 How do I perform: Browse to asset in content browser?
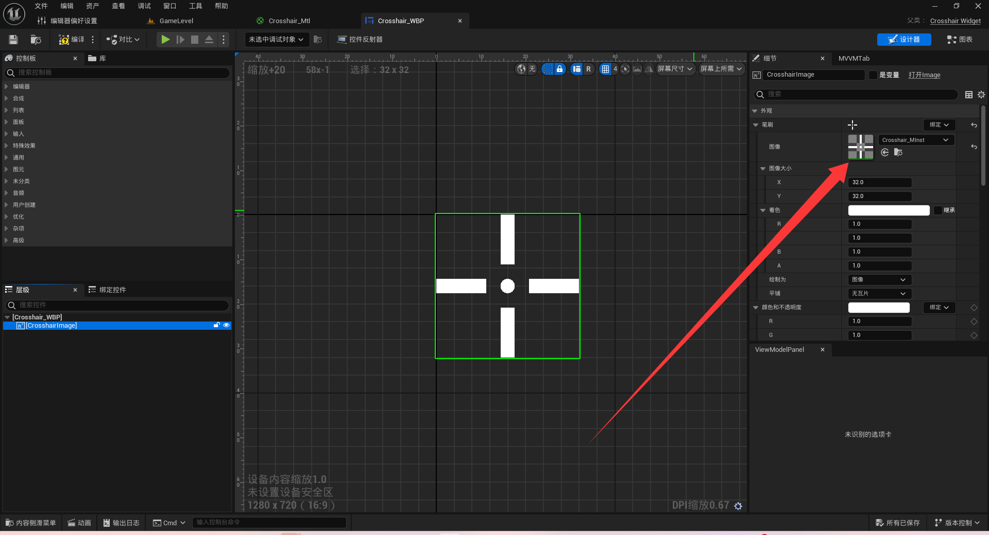coord(36,40)
